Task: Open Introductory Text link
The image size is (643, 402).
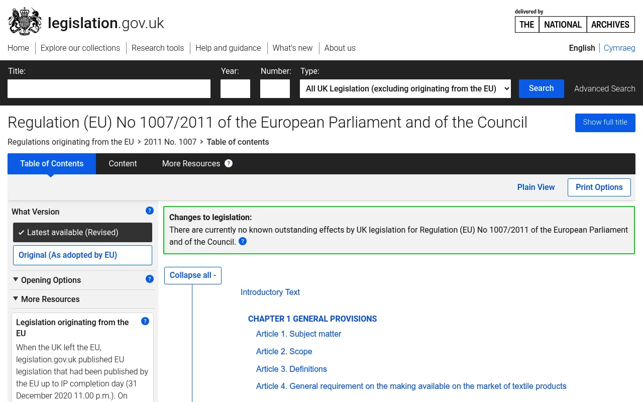Action: click(270, 292)
